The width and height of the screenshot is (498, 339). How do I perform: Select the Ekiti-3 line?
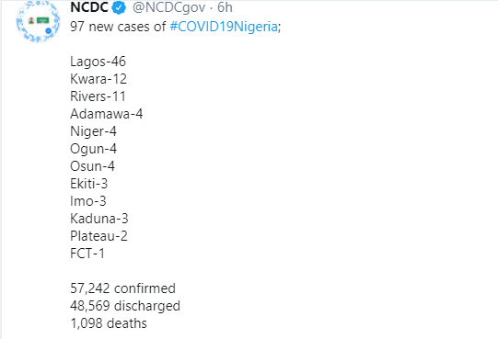89,184
